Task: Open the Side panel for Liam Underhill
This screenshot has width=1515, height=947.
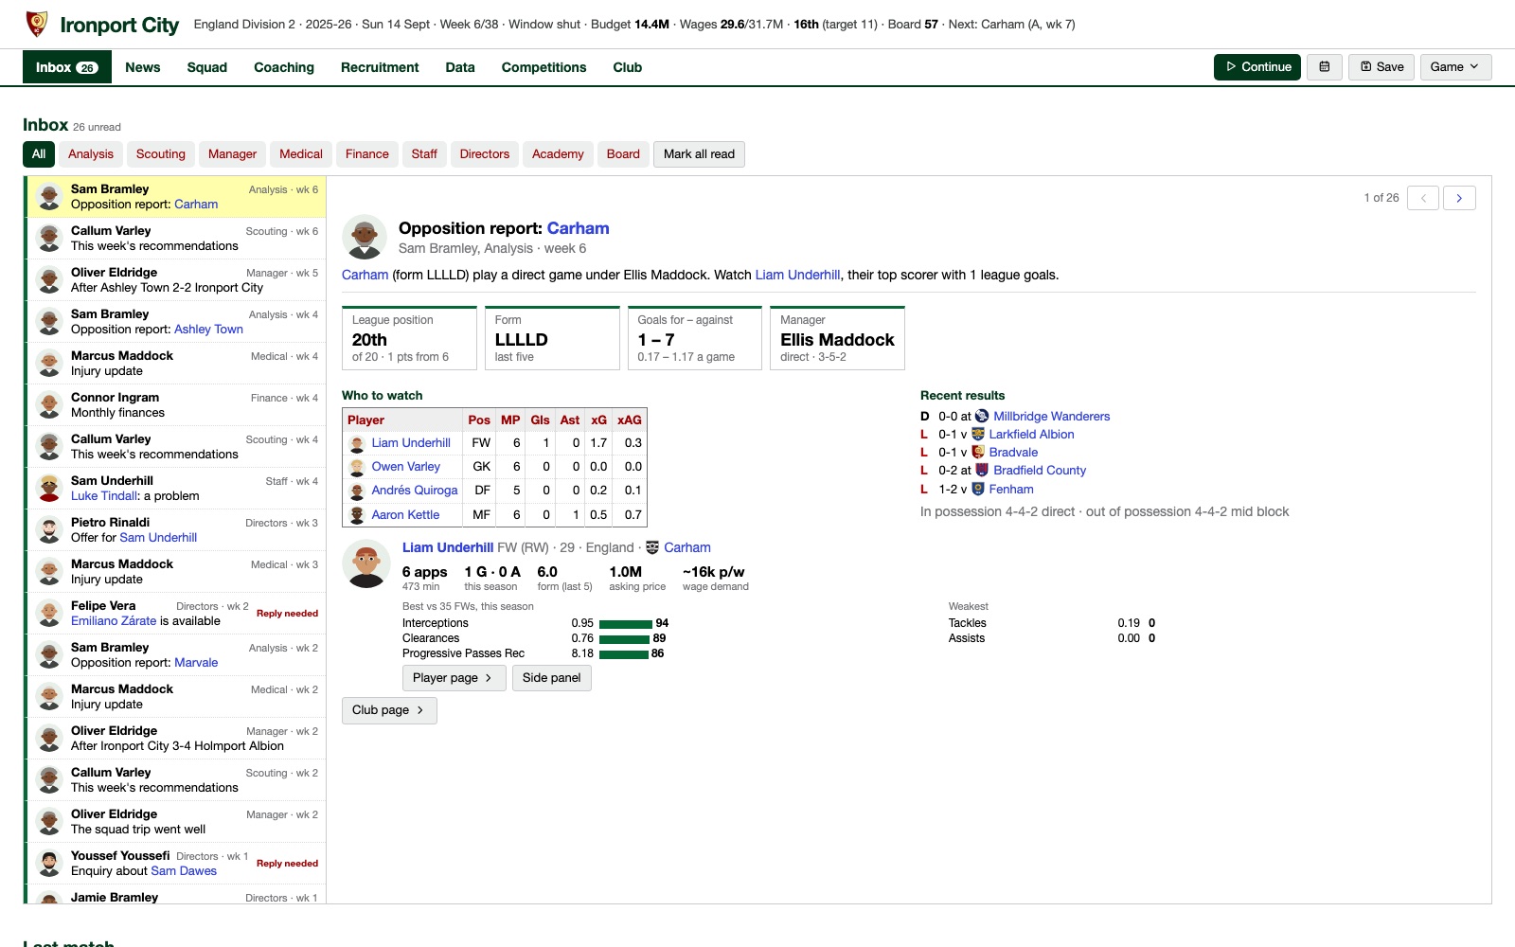Action: click(x=551, y=678)
